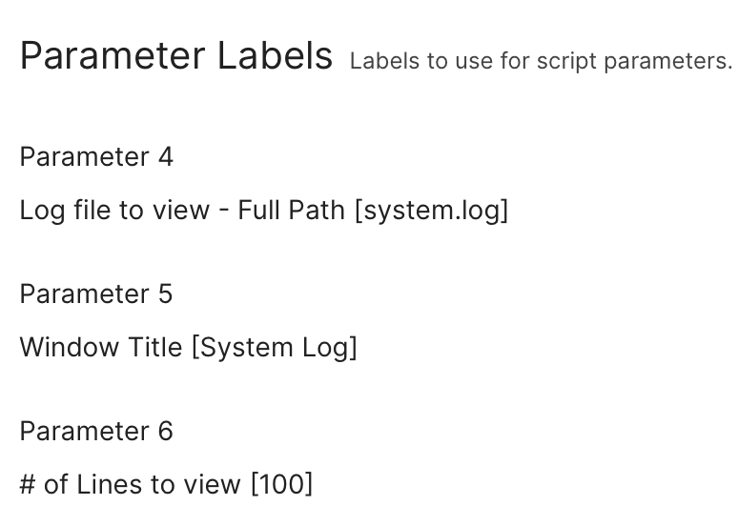Click the word 'Labels' in the main heading
The height and width of the screenshot is (526, 738).
point(276,56)
